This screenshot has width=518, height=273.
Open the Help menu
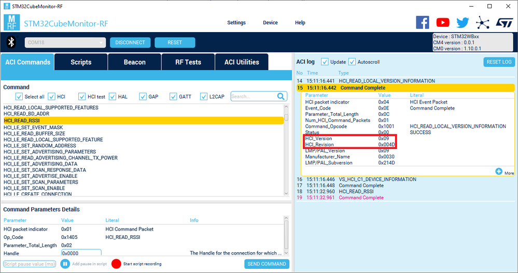coord(300,22)
